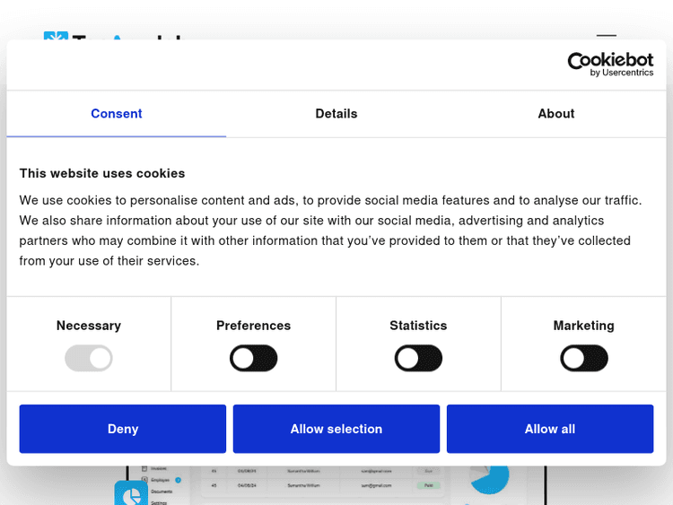Enable the Preferences cookies toggle

point(254,359)
